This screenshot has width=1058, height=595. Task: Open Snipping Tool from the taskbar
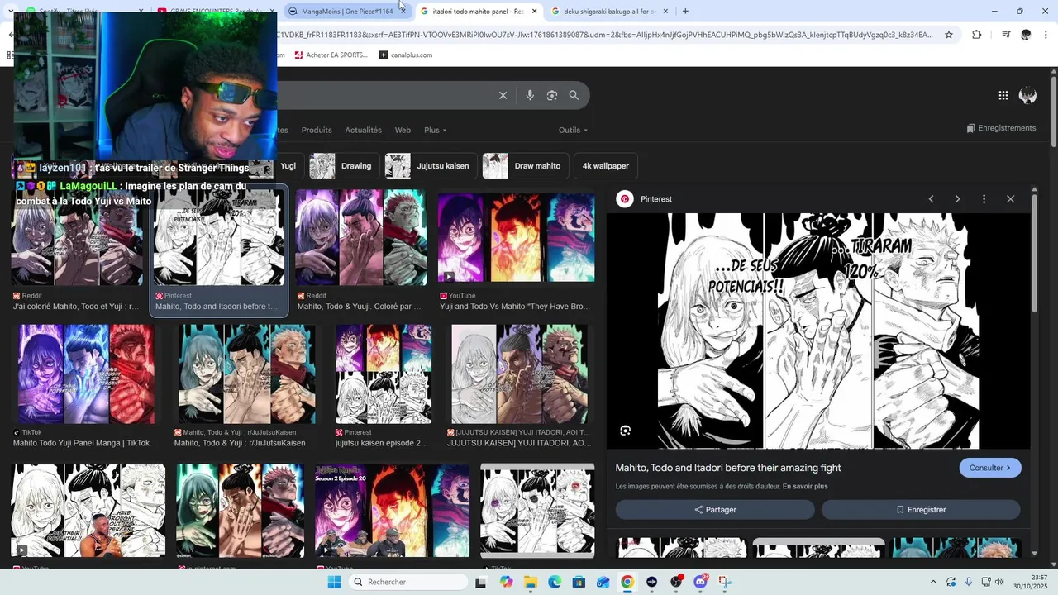point(725,582)
